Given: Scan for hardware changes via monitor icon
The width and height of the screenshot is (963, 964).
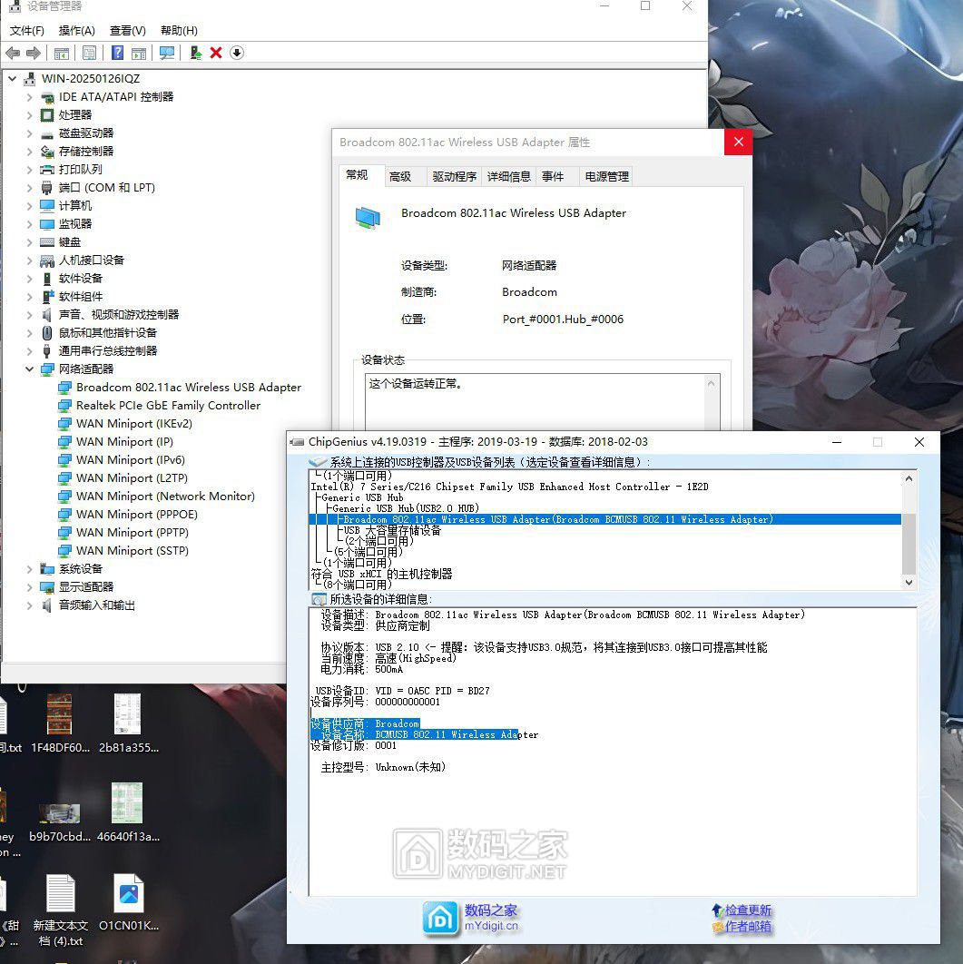Looking at the screenshot, I should [166, 53].
